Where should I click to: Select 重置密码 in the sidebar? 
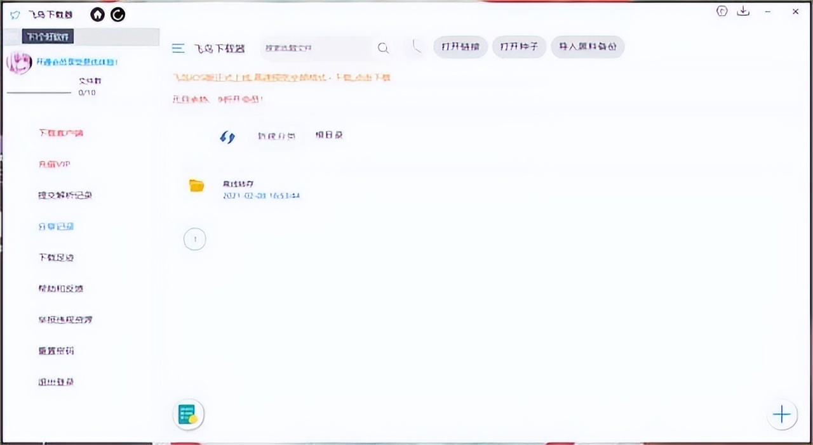tap(57, 351)
